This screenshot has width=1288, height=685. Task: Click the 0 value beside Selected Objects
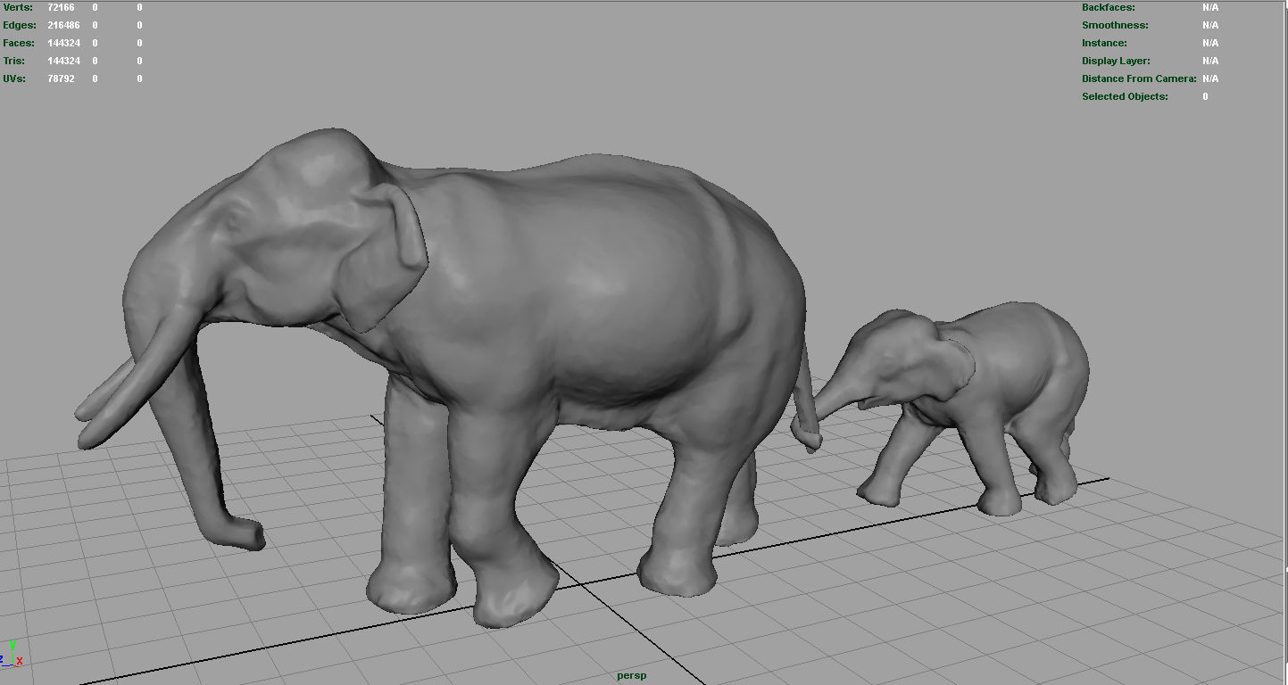point(1205,96)
